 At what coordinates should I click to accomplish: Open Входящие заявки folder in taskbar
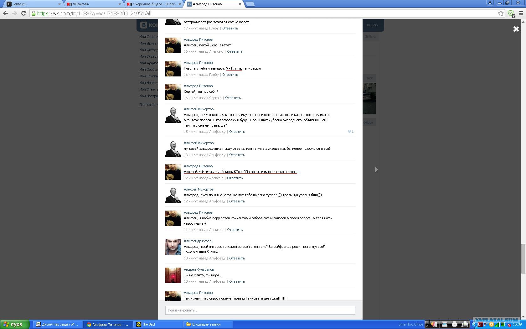[208, 324]
